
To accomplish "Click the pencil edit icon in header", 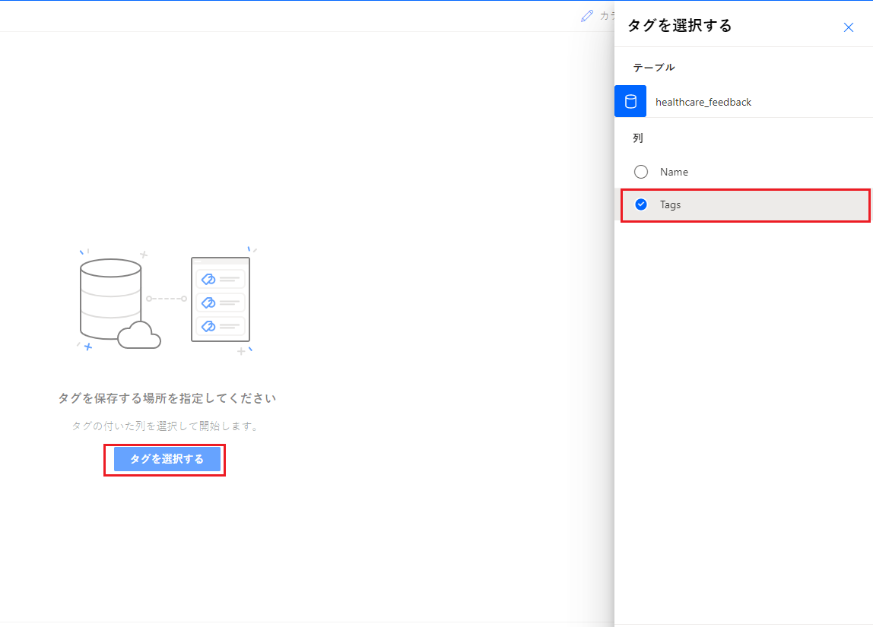I will pos(587,15).
